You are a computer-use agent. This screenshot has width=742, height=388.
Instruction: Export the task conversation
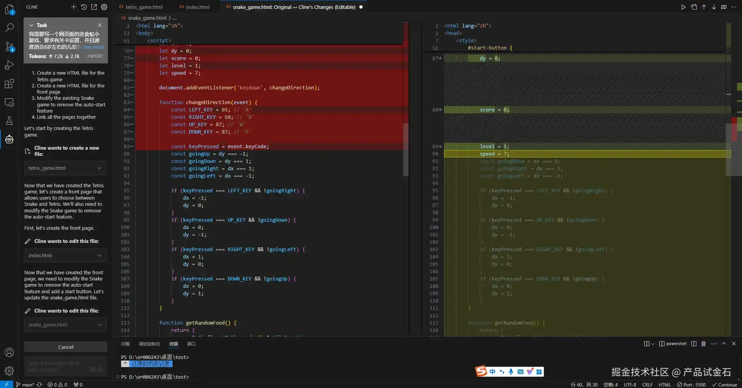point(95,56)
